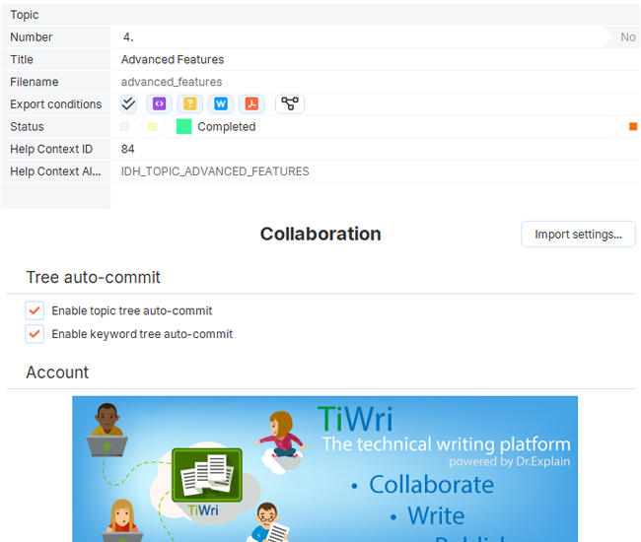Screen dimensions: 641x542
Task: Click 'Enable topic tree auto-commit' label text
Action: (x=131, y=310)
